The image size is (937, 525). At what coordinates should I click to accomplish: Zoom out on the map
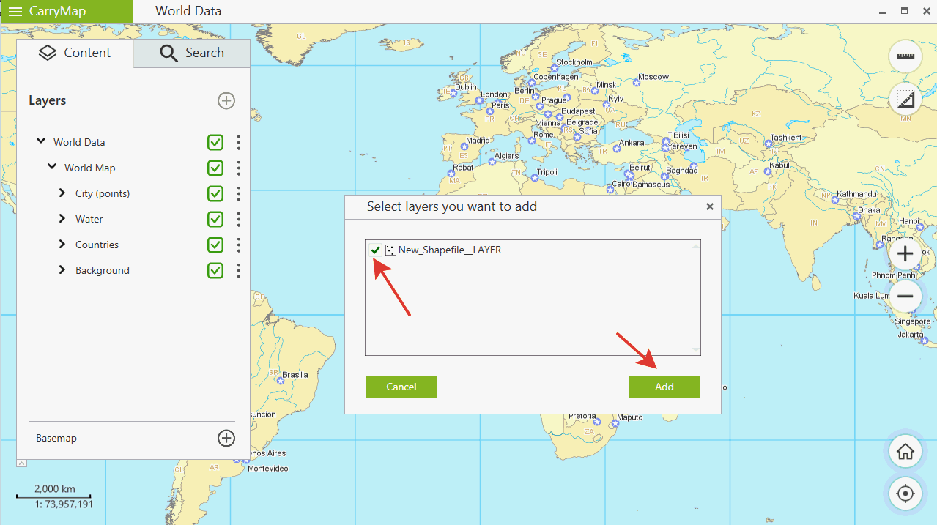pos(905,296)
